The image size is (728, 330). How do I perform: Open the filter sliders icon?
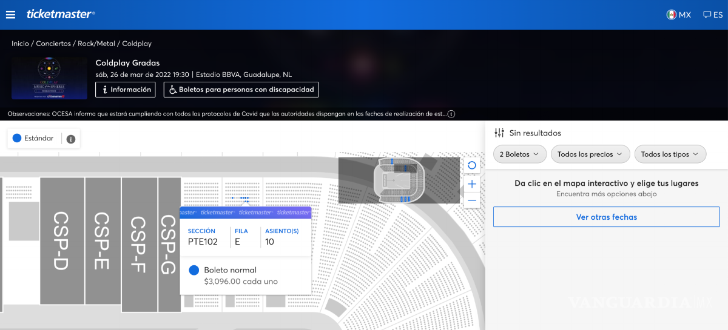(499, 133)
